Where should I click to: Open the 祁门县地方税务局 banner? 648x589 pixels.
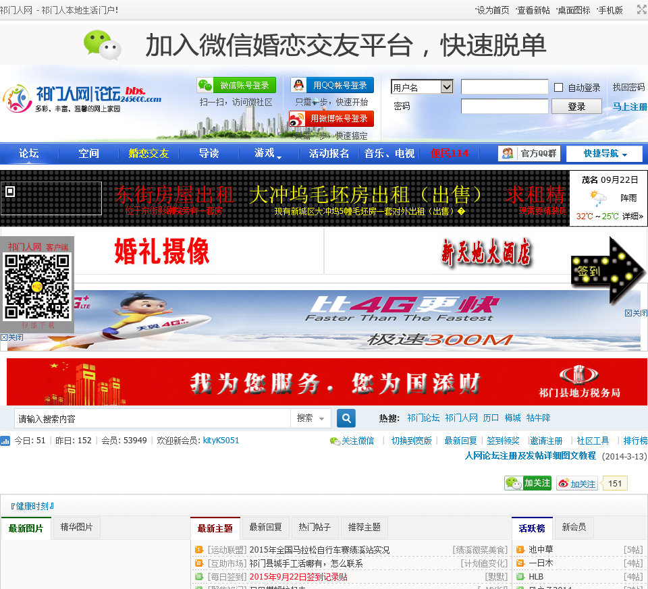327,382
